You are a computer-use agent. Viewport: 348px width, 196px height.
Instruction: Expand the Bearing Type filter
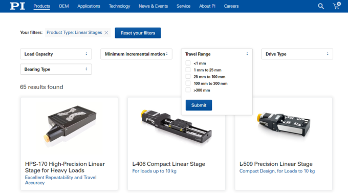(x=56, y=69)
